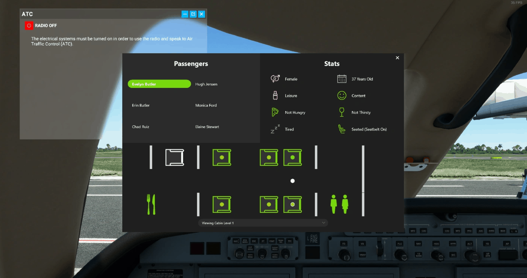
Task: Click the sleep Zzz tired icon
Action: click(275, 129)
